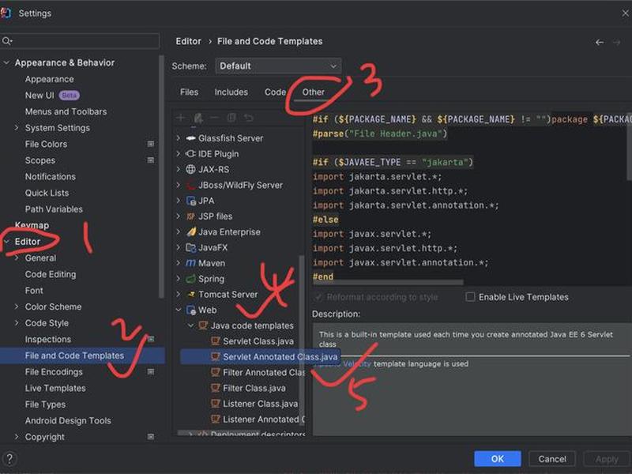Image resolution: width=632 pixels, height=474 pixels.
Task: Click the settings search field
Action: 80,41
